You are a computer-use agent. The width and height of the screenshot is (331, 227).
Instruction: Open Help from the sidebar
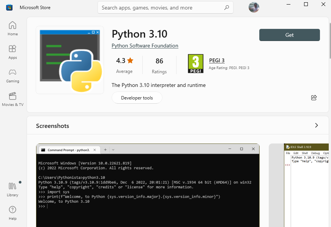[13, 213]
